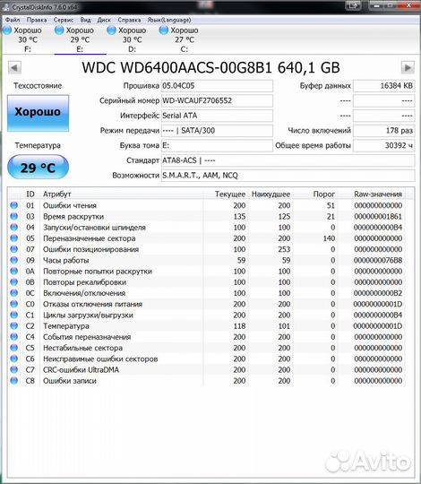Open the Правка menu
The image size is (421, 484).
click(37, 20)
